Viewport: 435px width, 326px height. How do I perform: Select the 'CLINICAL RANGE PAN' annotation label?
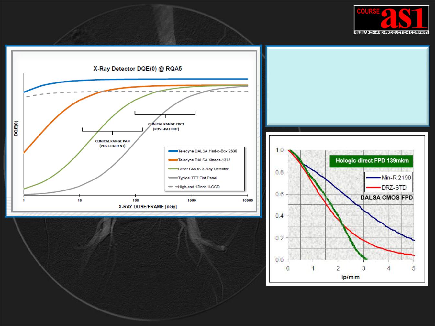pos(112,141)
